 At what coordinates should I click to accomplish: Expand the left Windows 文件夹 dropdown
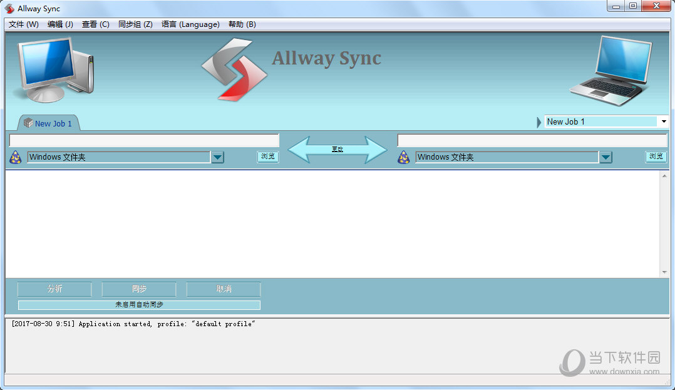point(217,157)
